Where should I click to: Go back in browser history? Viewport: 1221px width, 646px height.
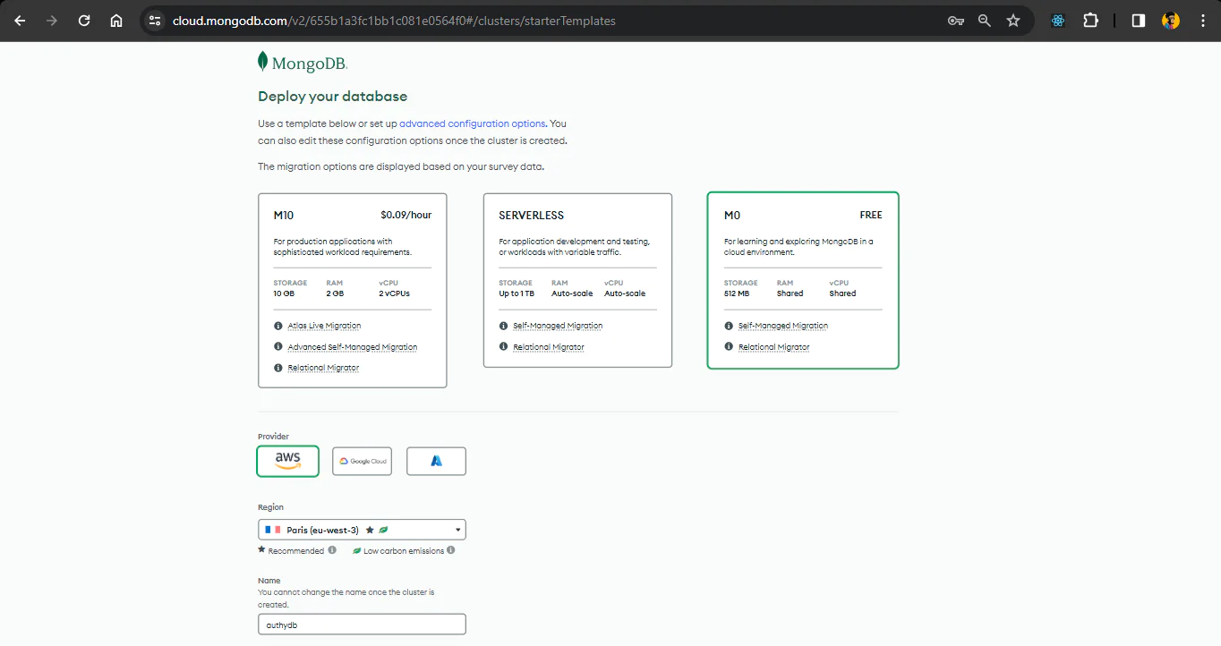(20, 21)
